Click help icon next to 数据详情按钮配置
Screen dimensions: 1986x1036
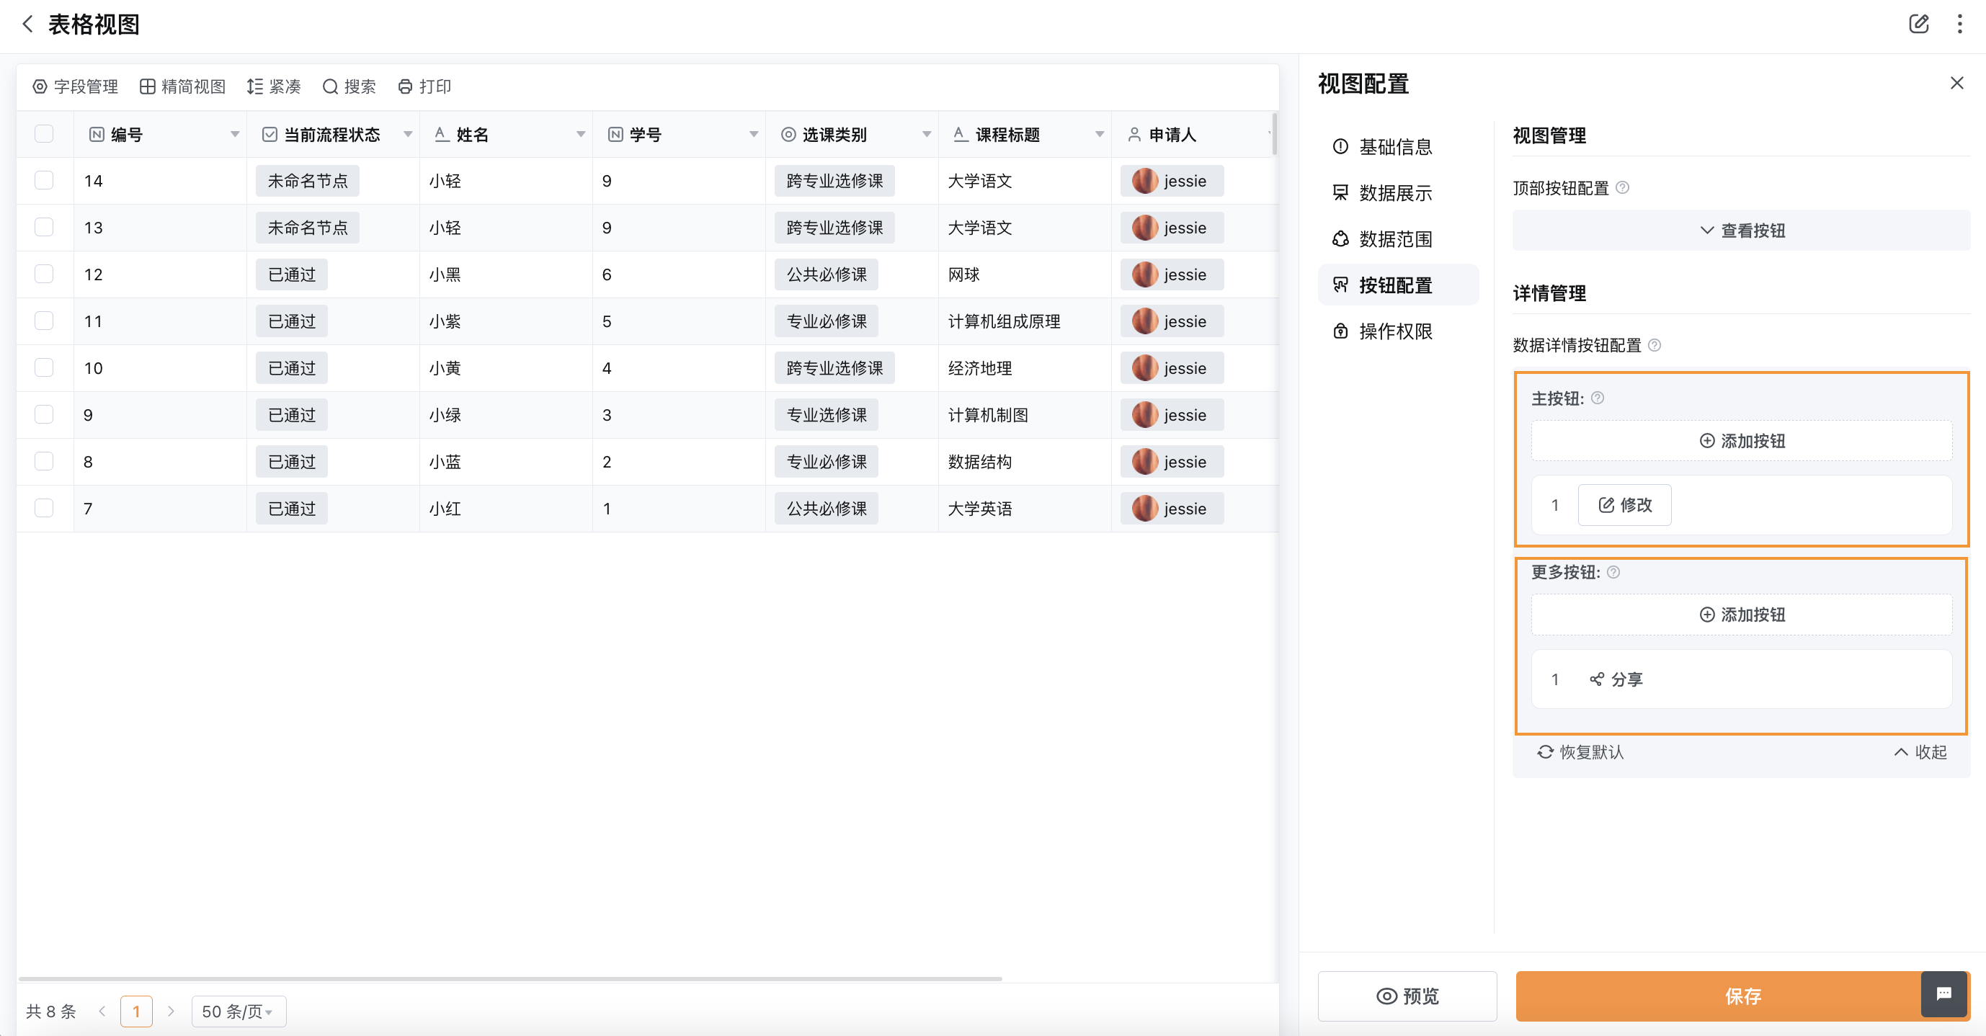pos(1655,345)
